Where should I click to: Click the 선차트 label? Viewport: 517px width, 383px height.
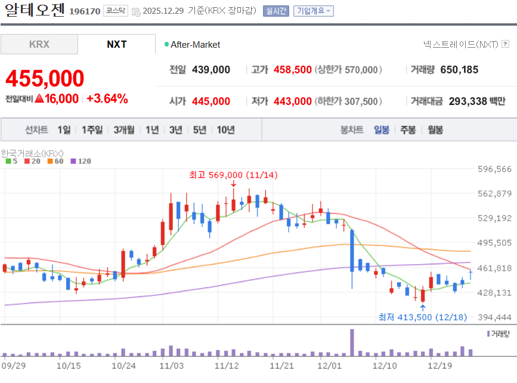click(36, 130)
